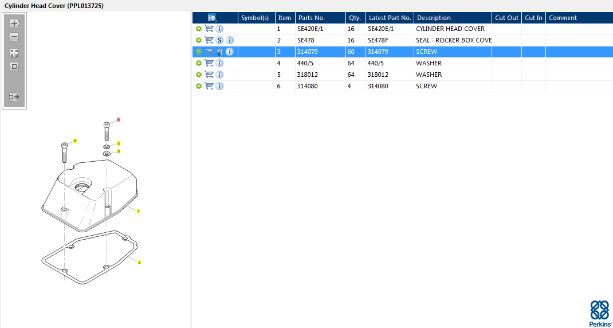Click the list export arrow icon

(14, 97)
